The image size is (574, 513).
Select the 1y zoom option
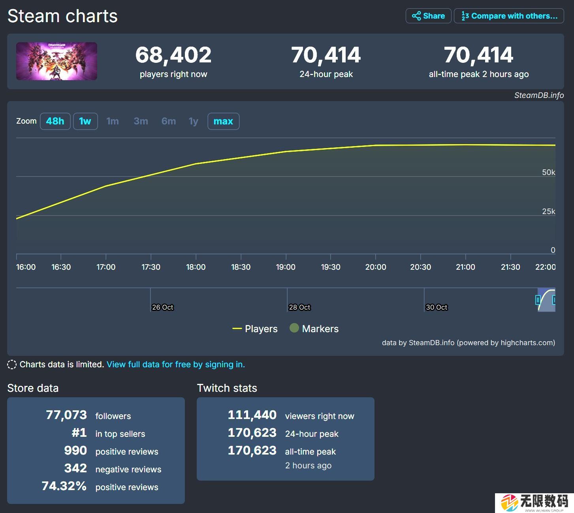click(193, 121)
